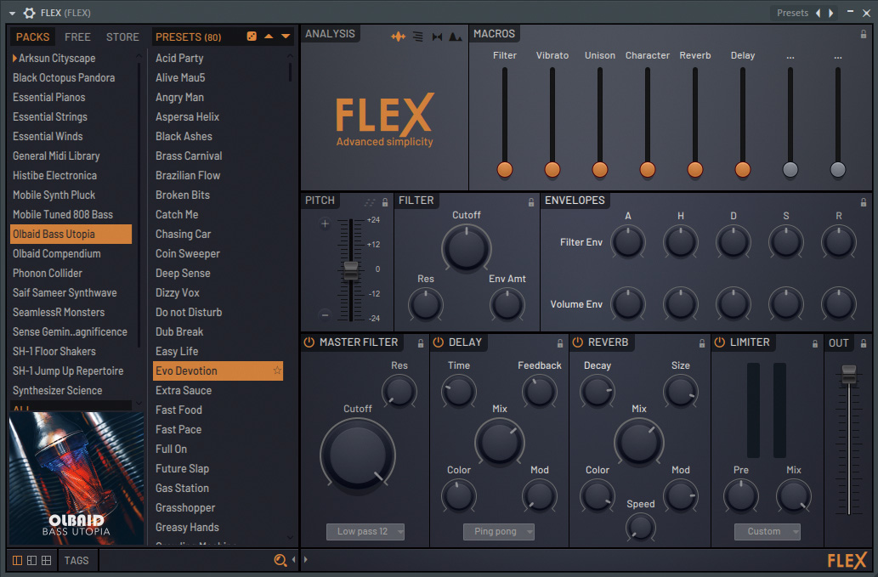878x577 pixels.
Task: Click the Master Filter Cutoff knob
Action: click(x=357, y=455)
